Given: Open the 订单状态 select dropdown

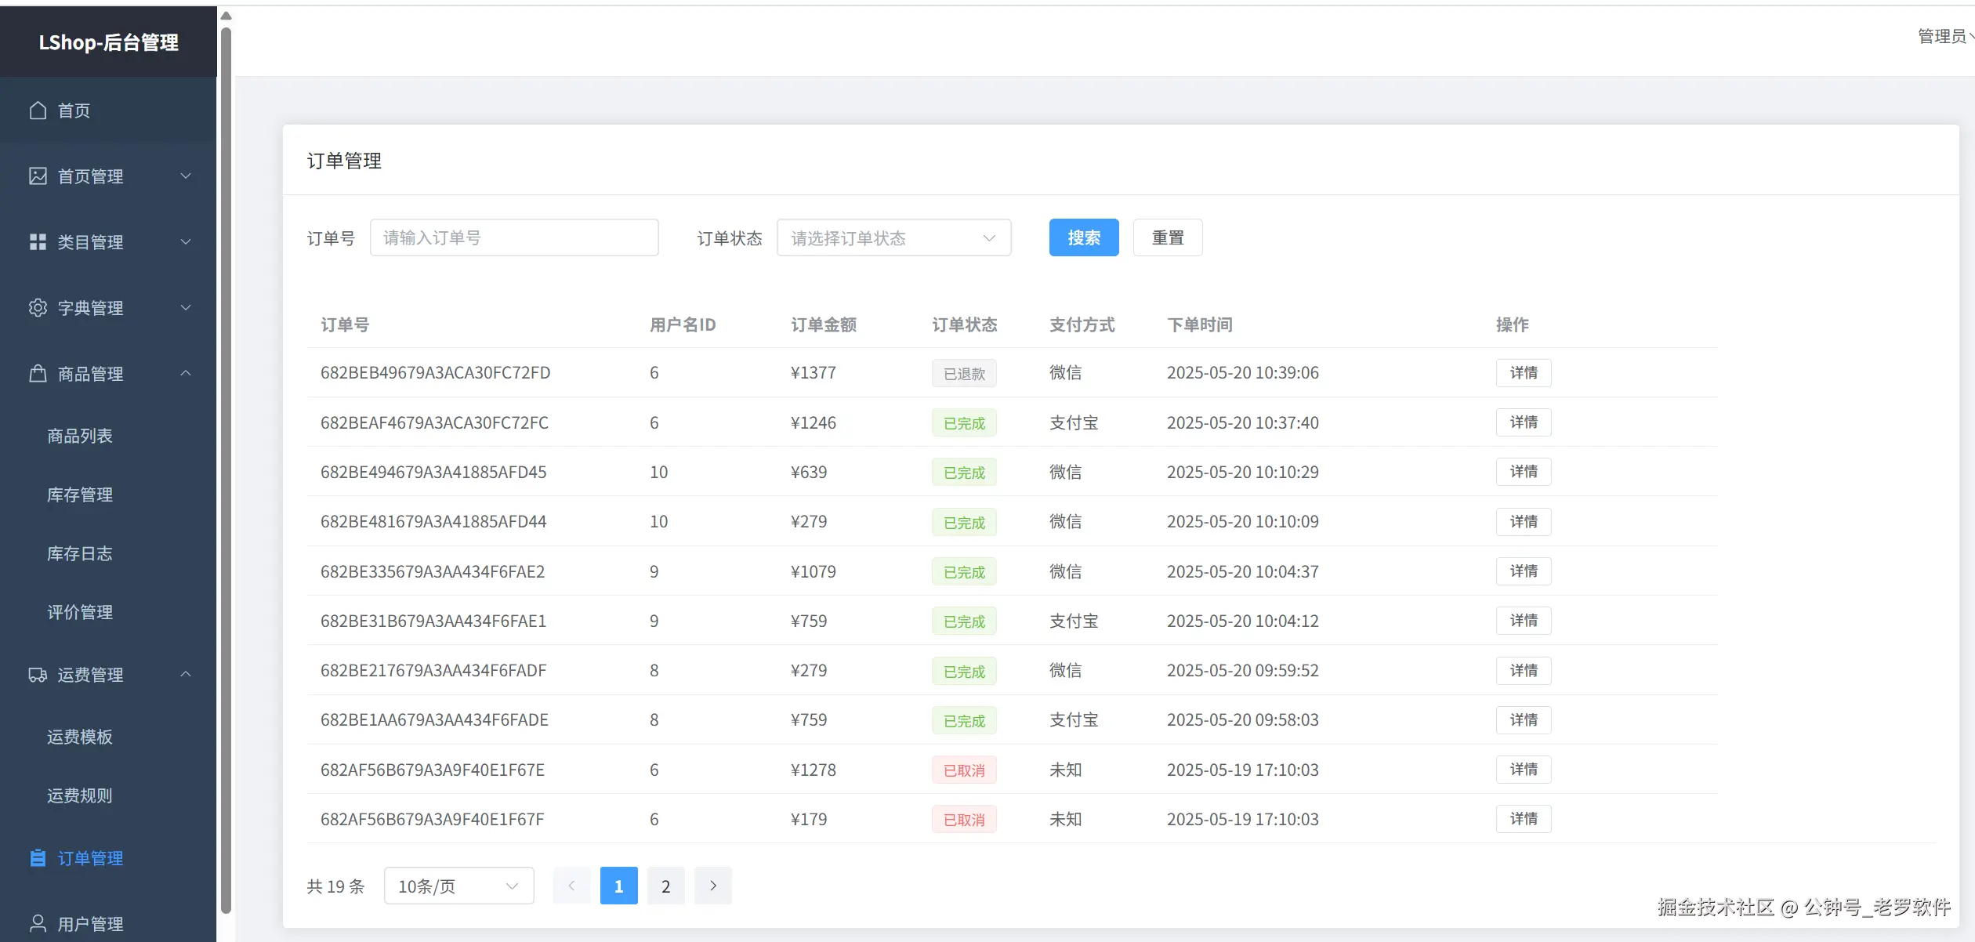Looking at the screenshot, I should coord(893,237).
